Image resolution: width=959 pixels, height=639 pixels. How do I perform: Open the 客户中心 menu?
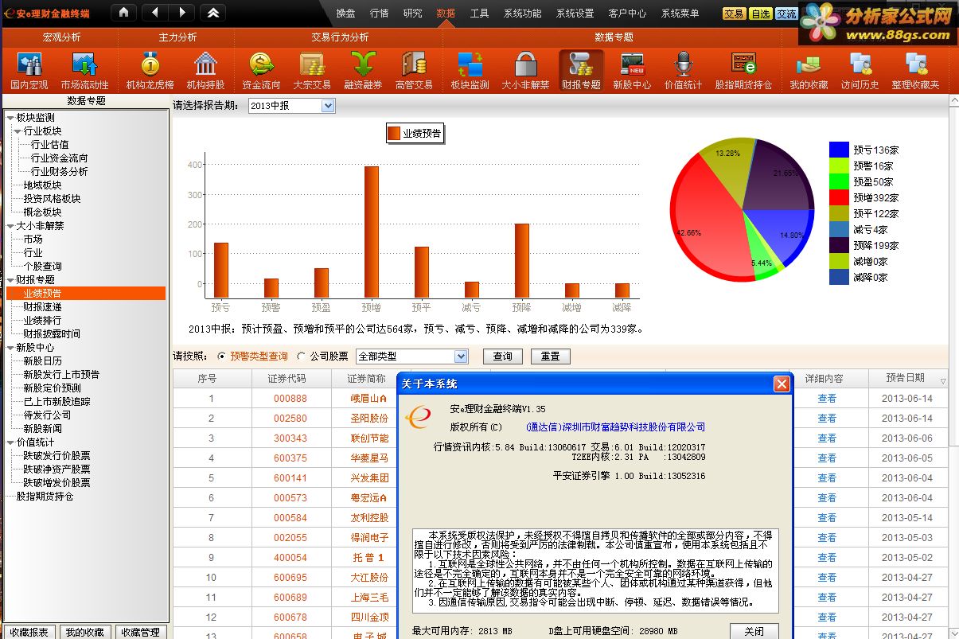point(627,13)
